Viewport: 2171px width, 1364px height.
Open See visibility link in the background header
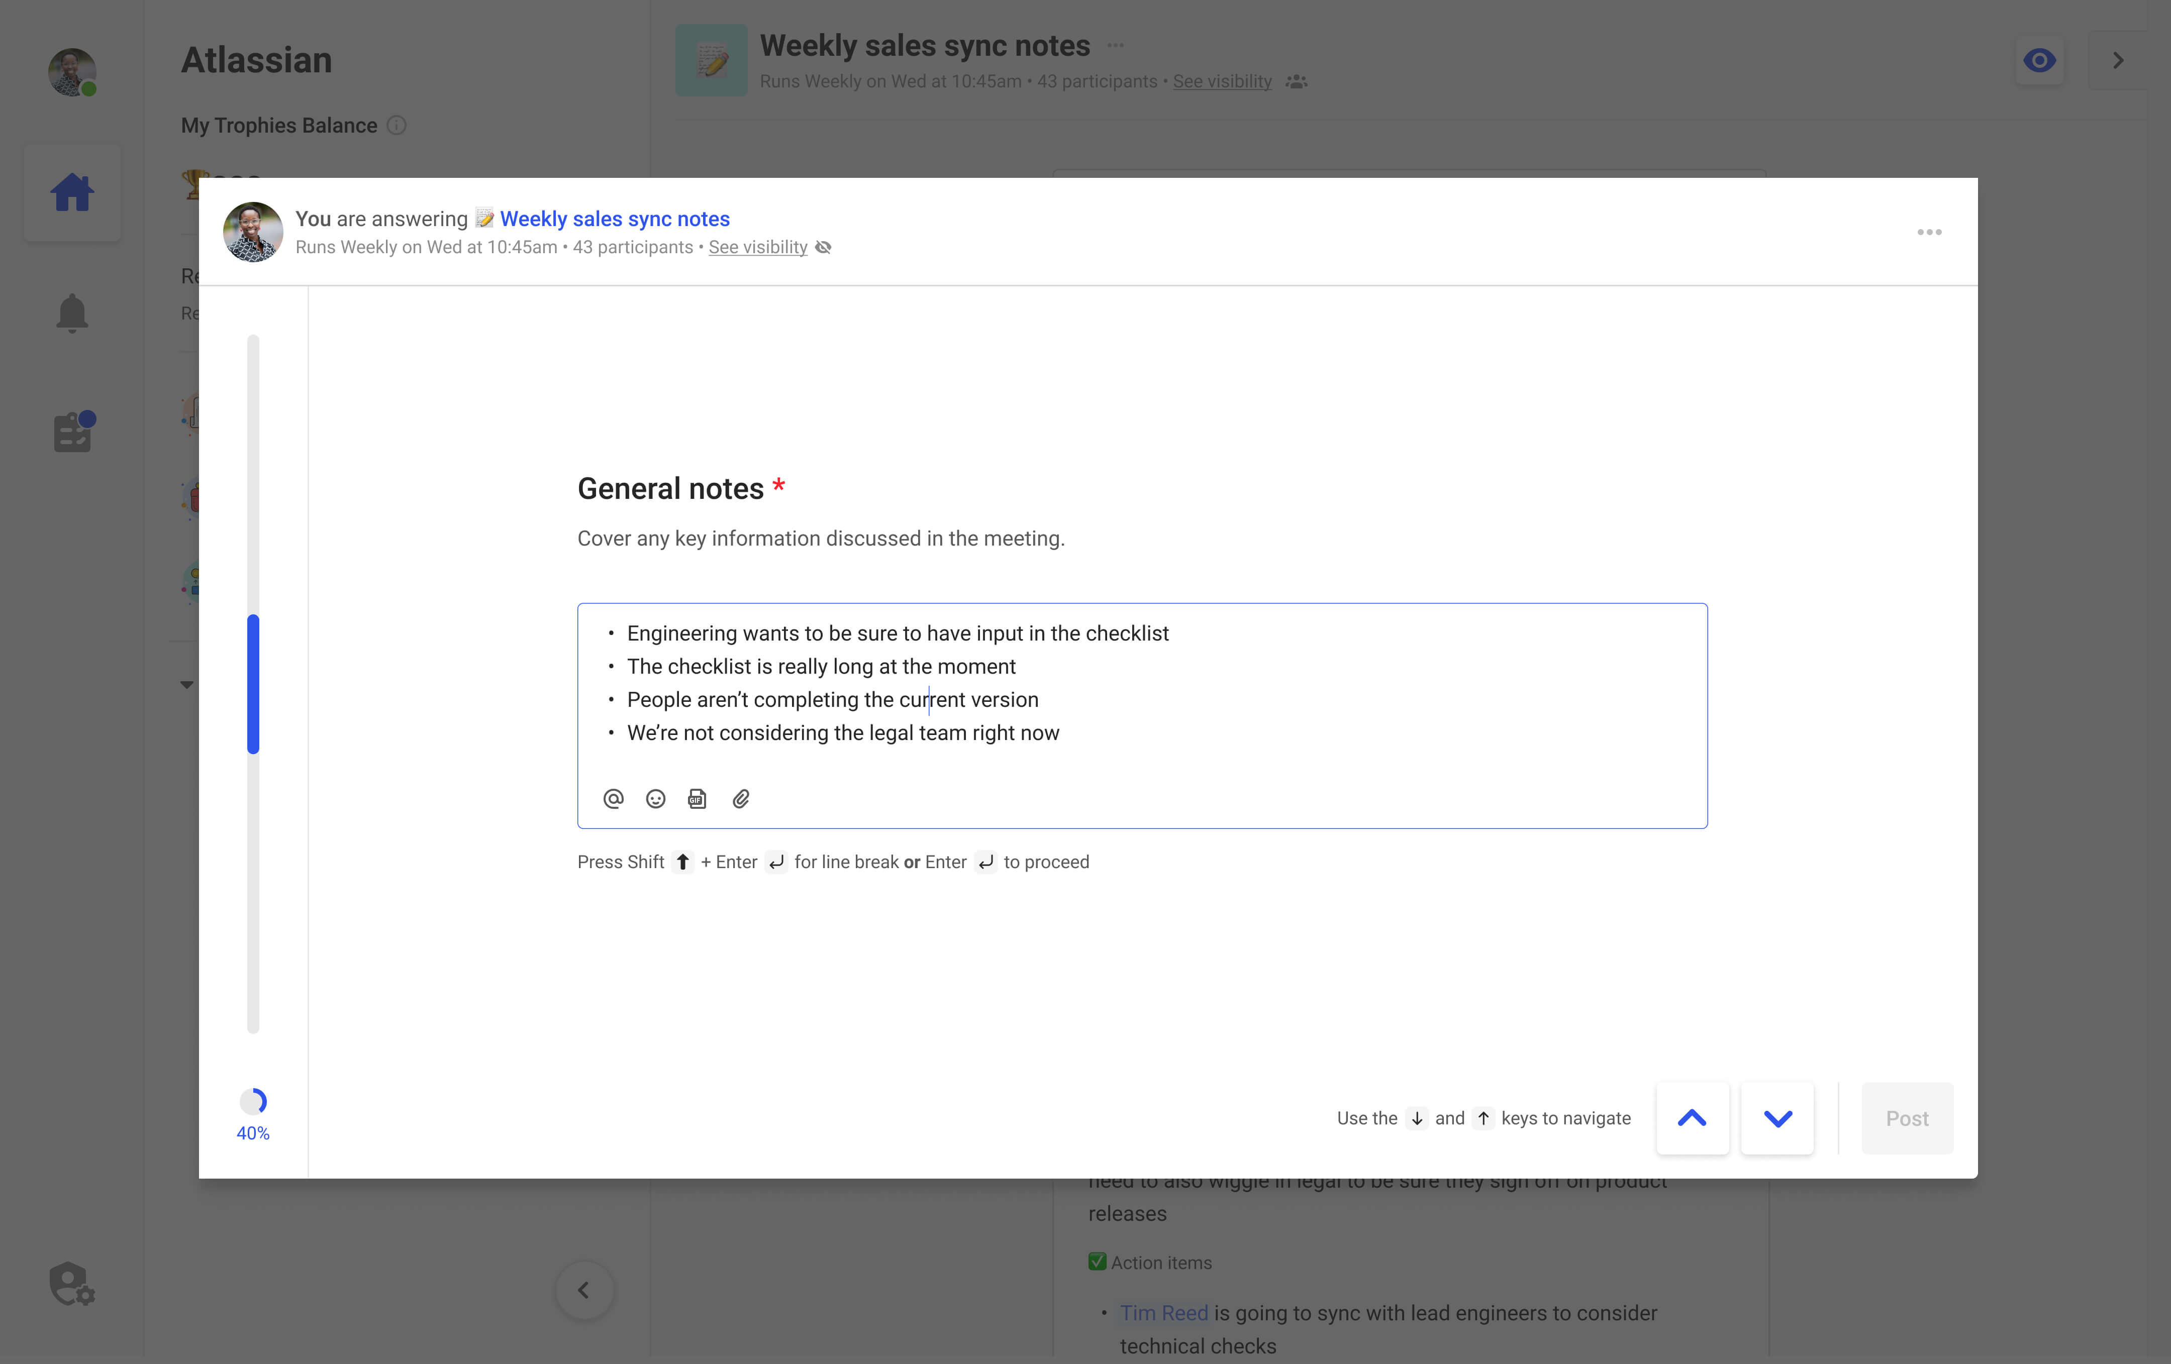[x=1222, y=81]
